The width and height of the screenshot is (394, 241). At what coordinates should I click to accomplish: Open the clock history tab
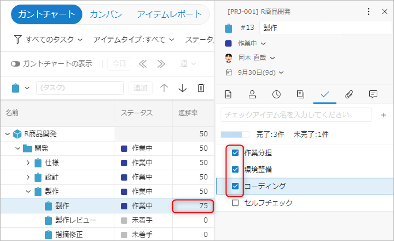[x=276, y=94]
